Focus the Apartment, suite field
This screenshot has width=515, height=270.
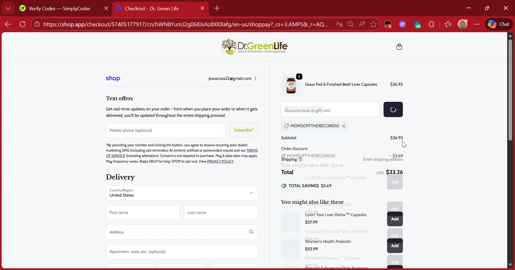[x=182, y=251]
